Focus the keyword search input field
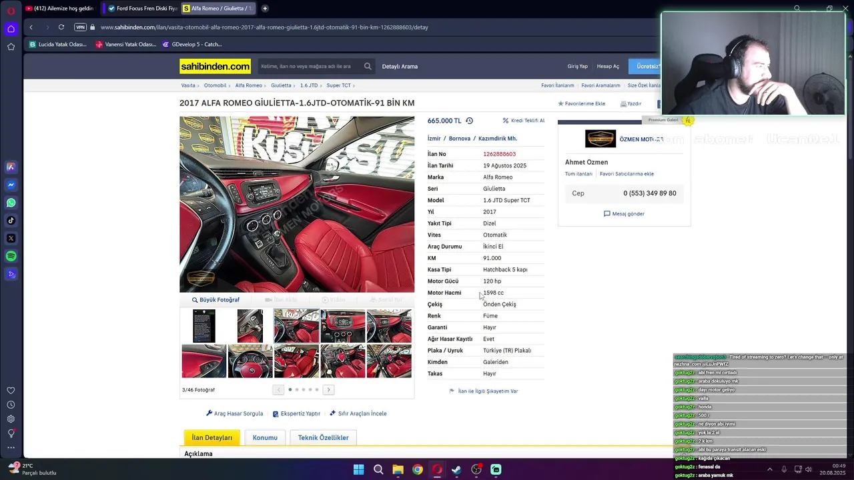Screen dimensions: 854x480 pos(310,66)
